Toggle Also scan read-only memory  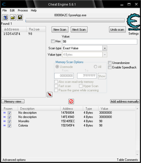click(x=56, y=82)
